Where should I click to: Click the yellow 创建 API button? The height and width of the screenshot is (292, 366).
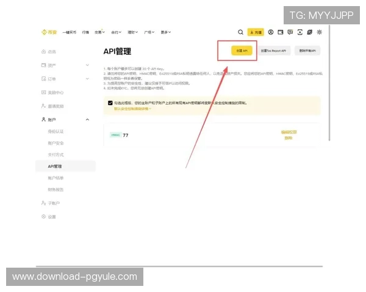click(242, 50)
